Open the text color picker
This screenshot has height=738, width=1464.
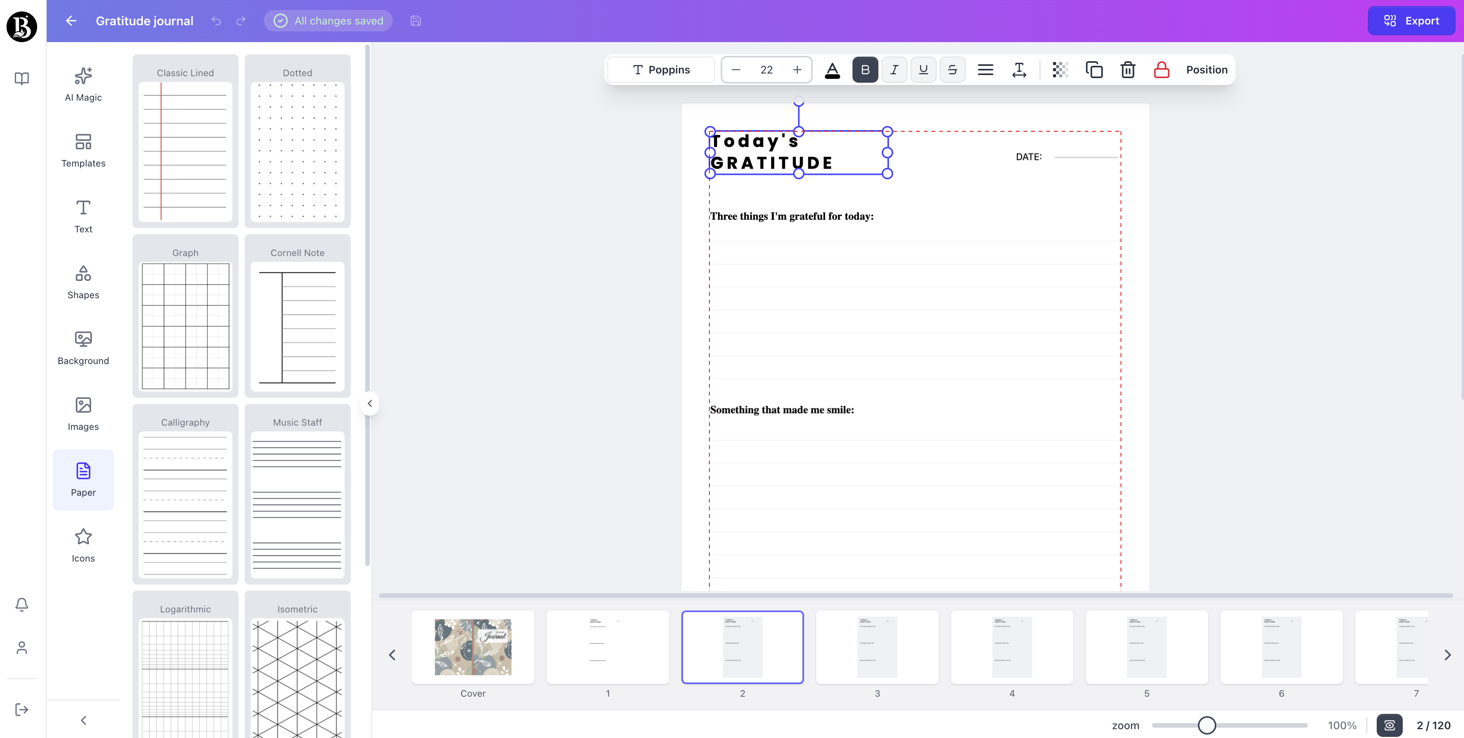point(832,69)
